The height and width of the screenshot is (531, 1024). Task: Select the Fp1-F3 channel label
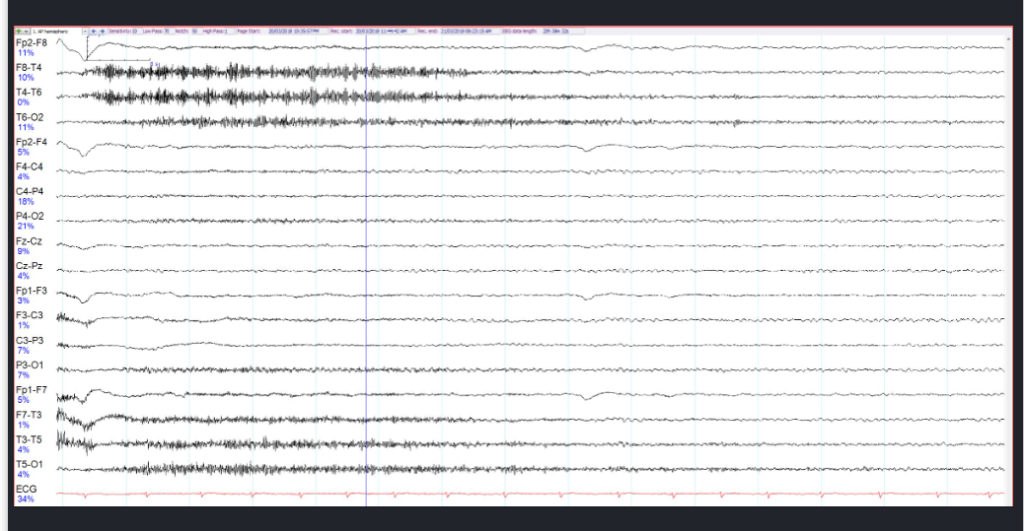coord(32,291)
